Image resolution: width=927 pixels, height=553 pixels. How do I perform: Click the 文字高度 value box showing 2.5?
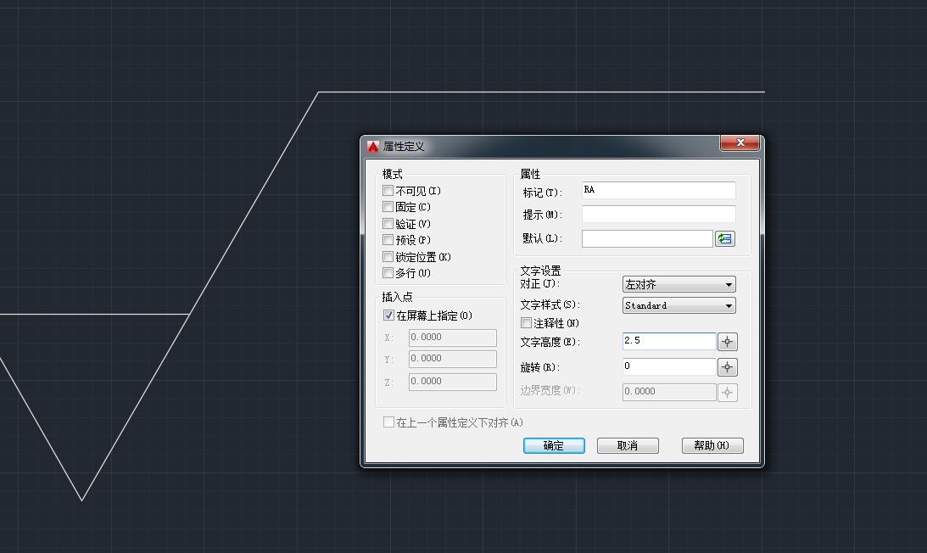click(668, 341)
